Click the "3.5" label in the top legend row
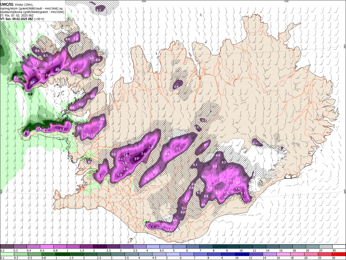 point(135,251)
